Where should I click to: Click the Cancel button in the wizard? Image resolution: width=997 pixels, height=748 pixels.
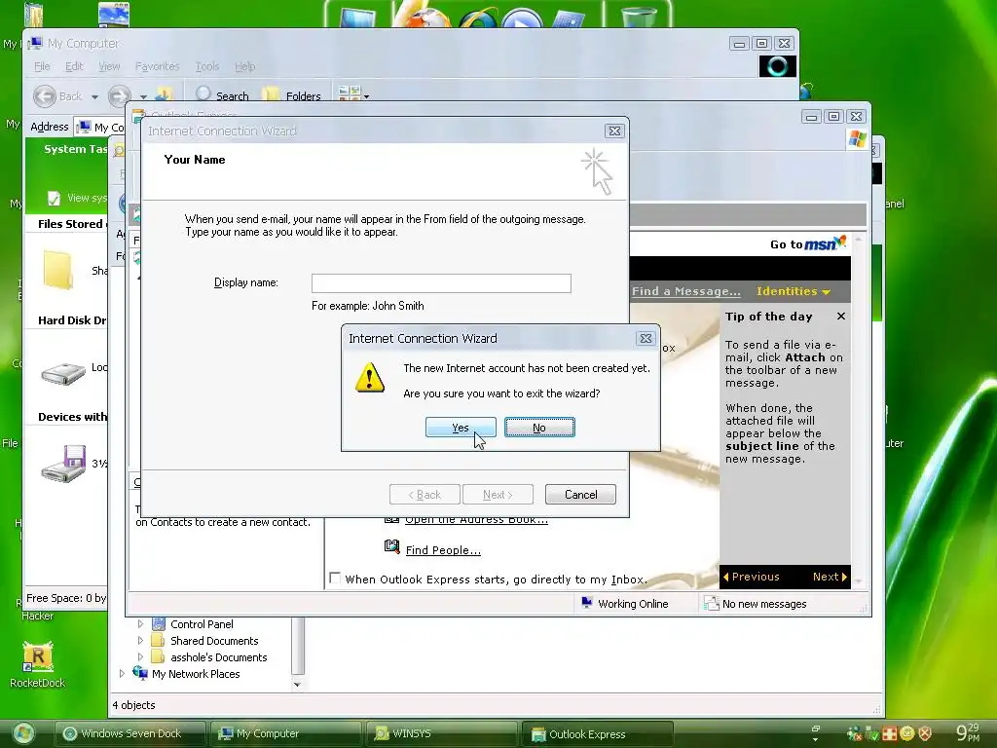pos(580,494)
